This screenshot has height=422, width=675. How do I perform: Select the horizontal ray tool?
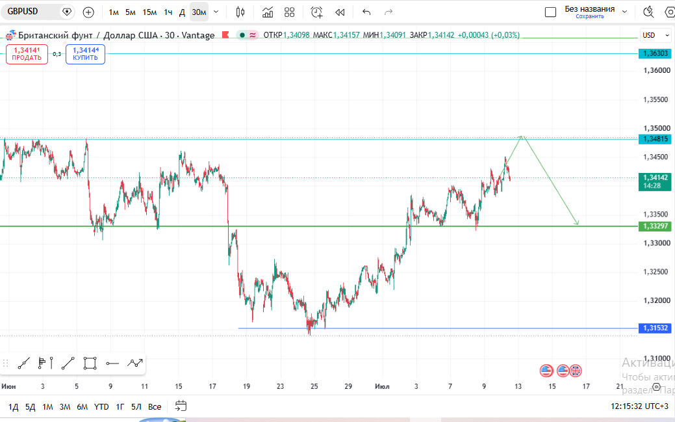(x=112, y=363)
